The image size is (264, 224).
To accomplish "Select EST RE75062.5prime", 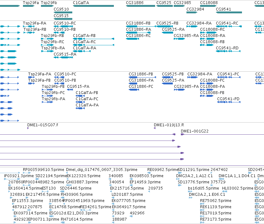I will (x=216, y=201).
